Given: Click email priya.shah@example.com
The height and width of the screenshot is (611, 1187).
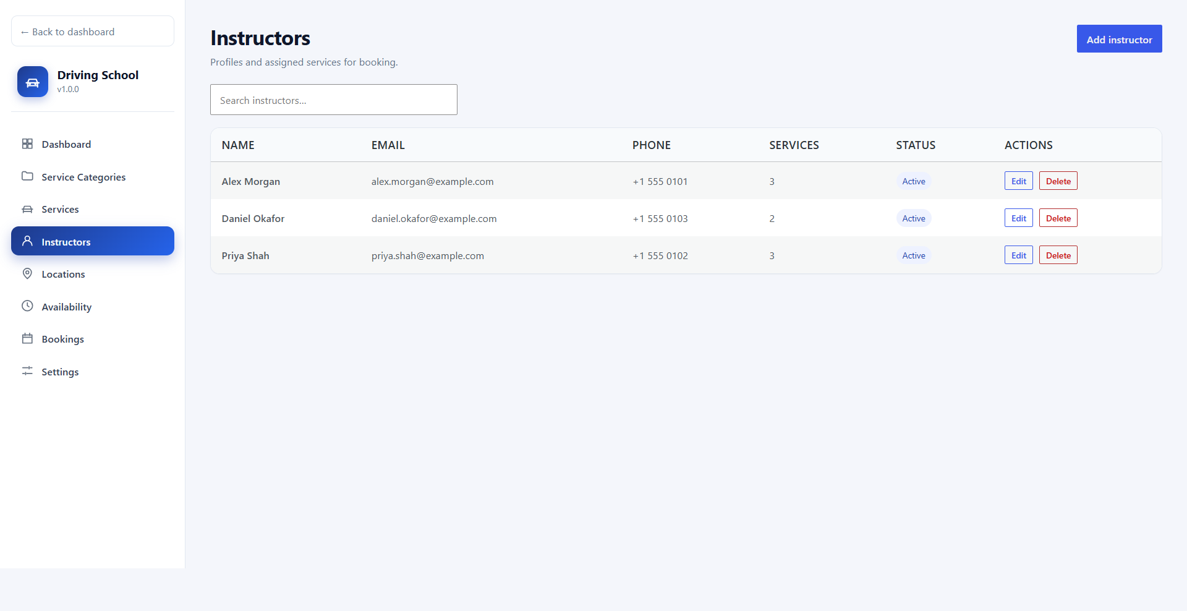Looking at the screenshot, I should click(x=428, y=255).
